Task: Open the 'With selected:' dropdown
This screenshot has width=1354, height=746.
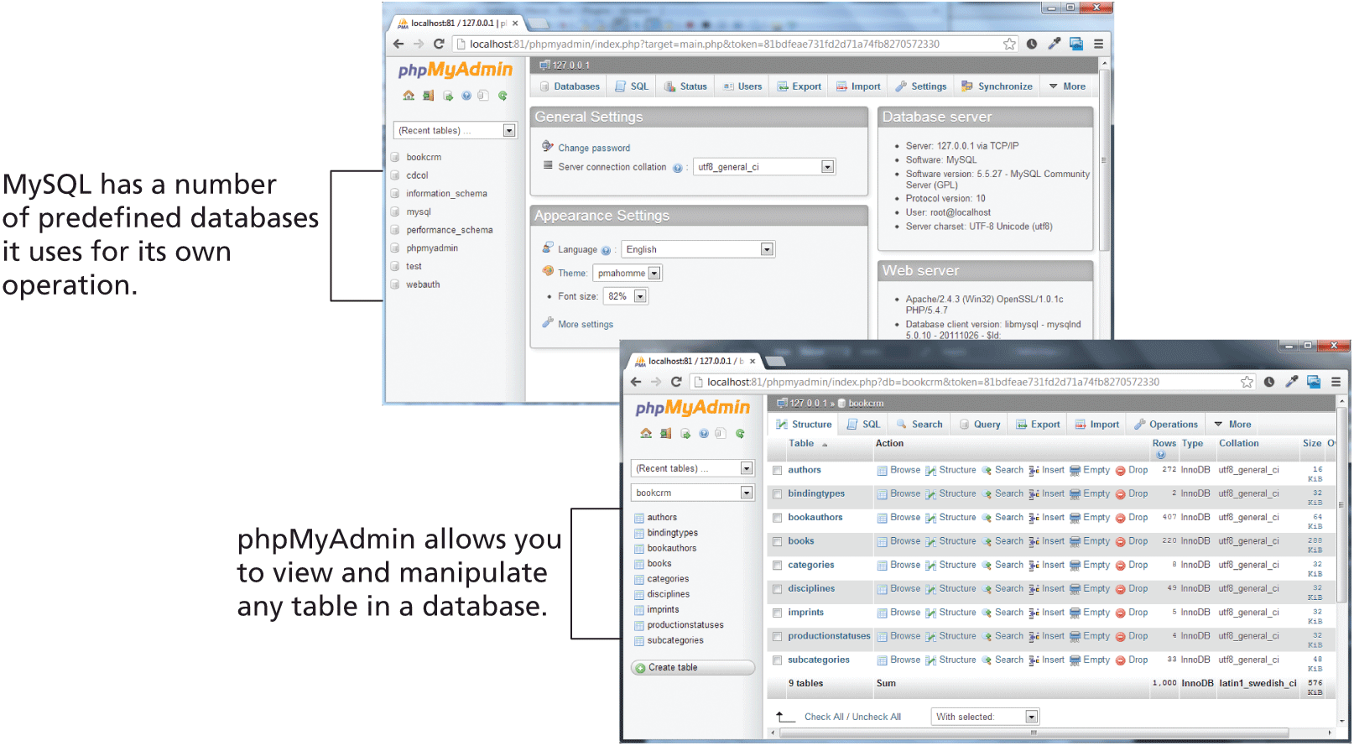Action: pos(1031,717)
